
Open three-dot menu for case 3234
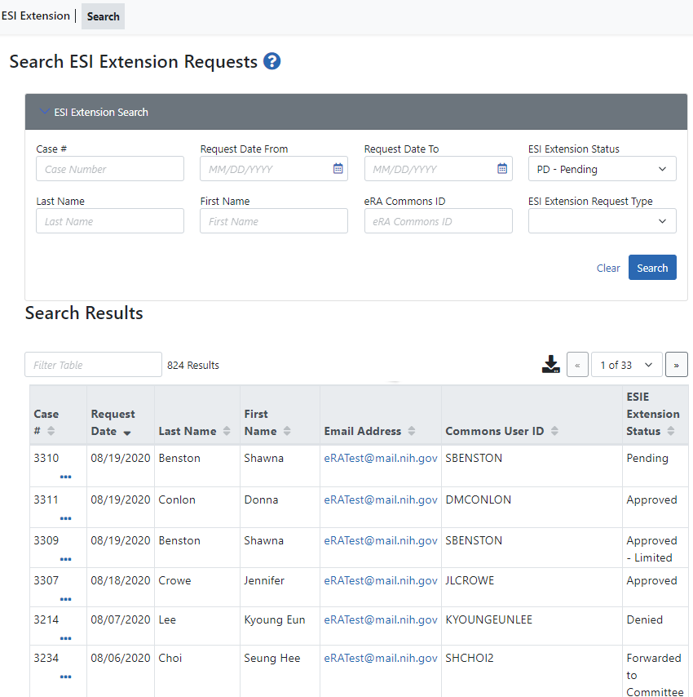point(66,677)
